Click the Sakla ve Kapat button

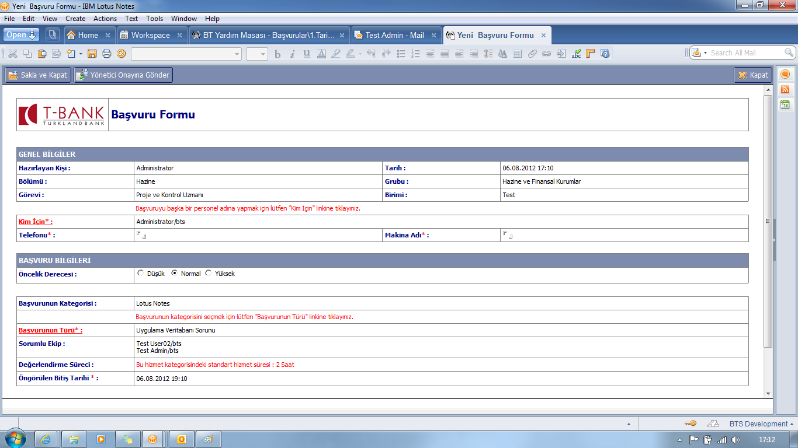pos(37,75)
